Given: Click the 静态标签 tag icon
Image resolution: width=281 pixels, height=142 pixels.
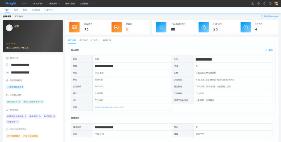Looking at the screenshot, I should pyautogui.click(x=7, y=110).
